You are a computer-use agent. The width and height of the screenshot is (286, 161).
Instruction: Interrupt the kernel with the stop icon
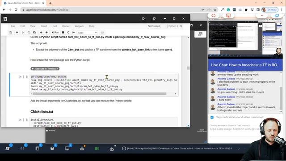point(63,33)
